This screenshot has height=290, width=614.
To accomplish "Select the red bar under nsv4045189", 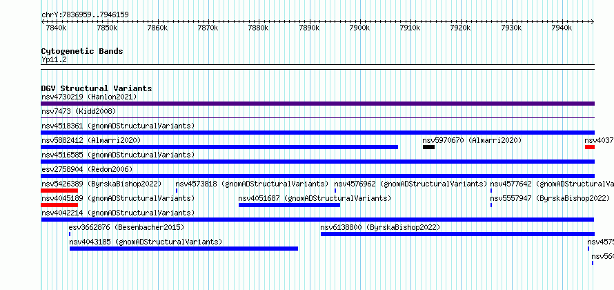I will pyautogui.click(x=59, y=205).
